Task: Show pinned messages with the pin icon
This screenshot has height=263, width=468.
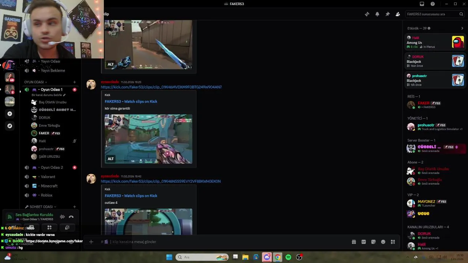Action: click(x=388, y=14)
